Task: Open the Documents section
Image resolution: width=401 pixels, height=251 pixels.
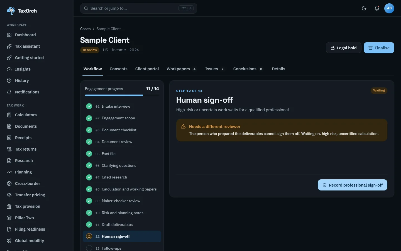Action: point(37,126)
